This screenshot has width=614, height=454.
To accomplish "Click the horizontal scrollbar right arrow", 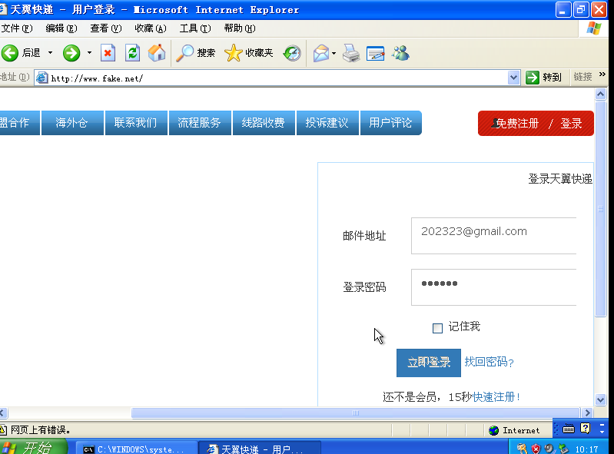I will [x=587, y=413].
